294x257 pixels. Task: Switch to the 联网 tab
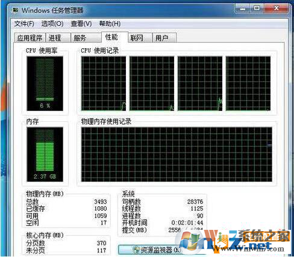click(x=140, y=38)
